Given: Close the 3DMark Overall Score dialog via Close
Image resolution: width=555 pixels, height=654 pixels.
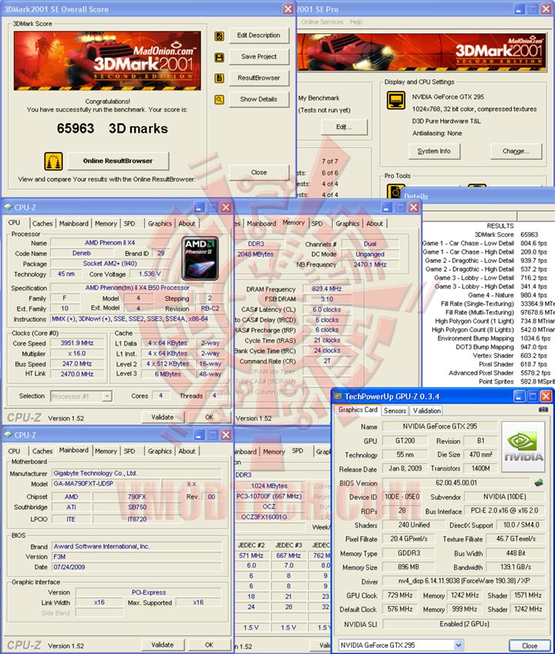Looking at the screenshot, I should [258, 172].
